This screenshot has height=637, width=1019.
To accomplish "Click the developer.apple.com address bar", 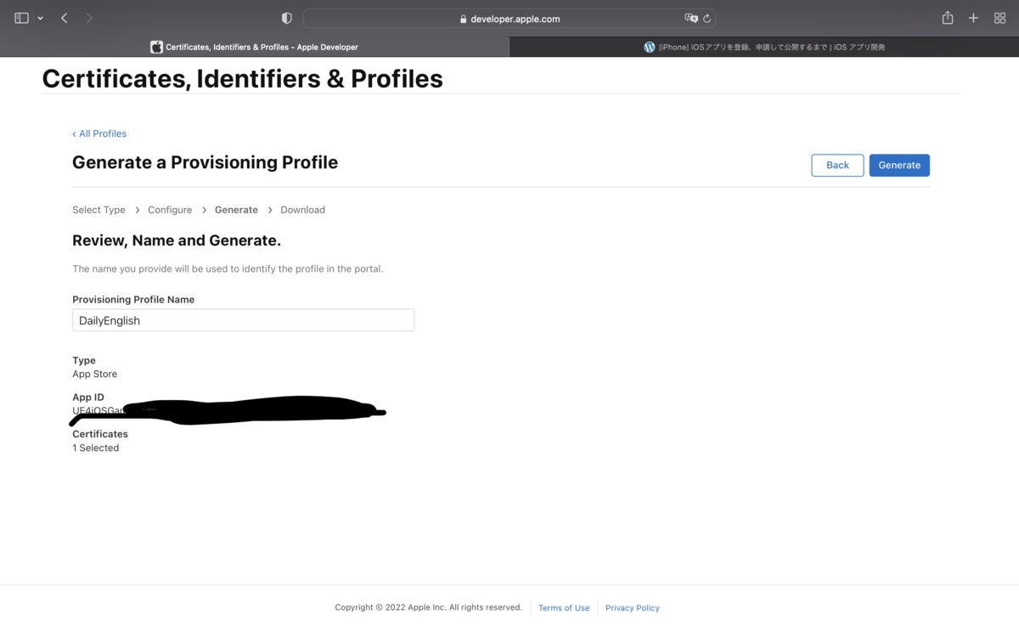I will coord(509,19).
